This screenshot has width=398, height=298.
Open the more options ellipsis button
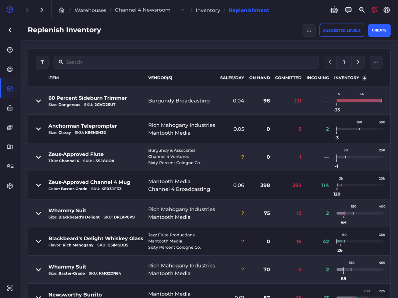click(376, 62)
